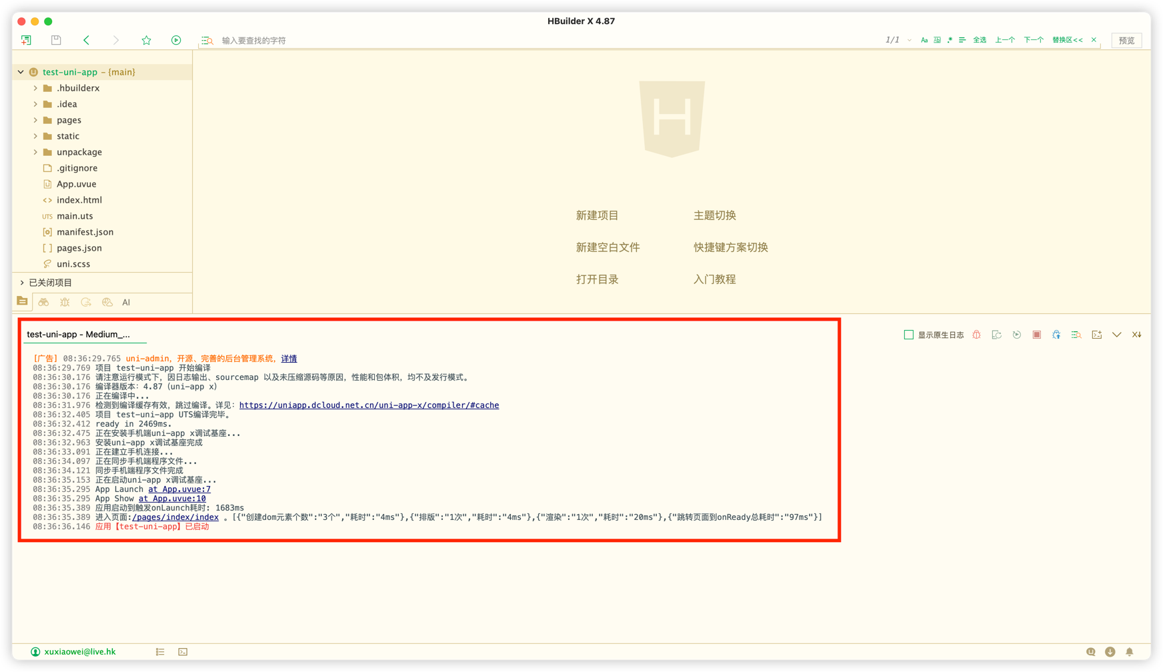Click the 新建项目 link
1163x672 pixels.
597,215
